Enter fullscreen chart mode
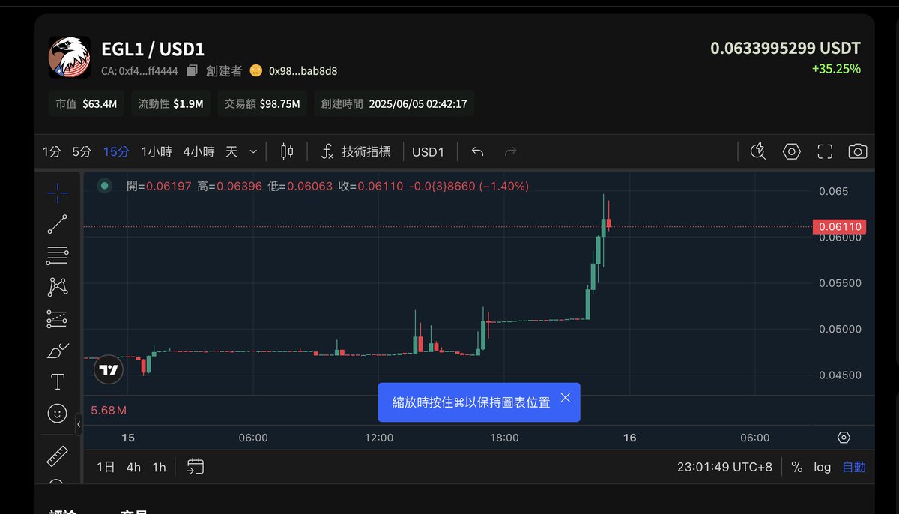 tap(825, 151)
